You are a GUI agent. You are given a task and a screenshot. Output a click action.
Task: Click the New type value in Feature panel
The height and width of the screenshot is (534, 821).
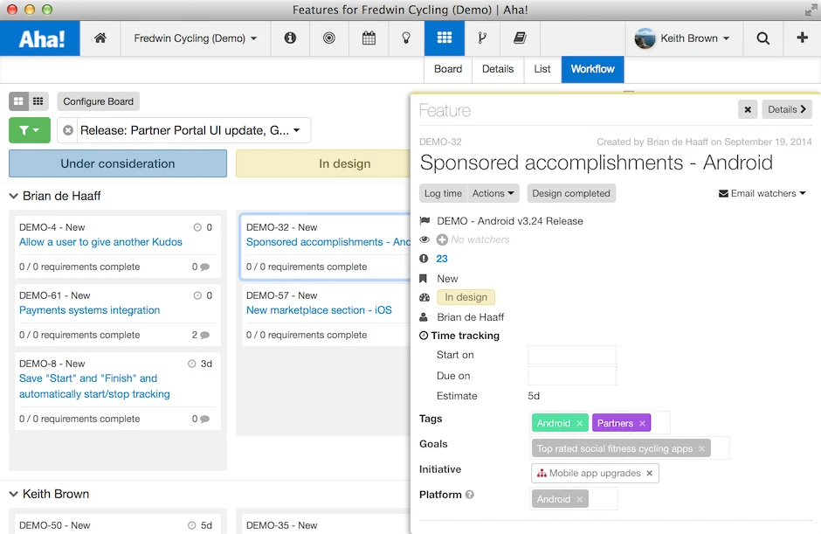447,279
